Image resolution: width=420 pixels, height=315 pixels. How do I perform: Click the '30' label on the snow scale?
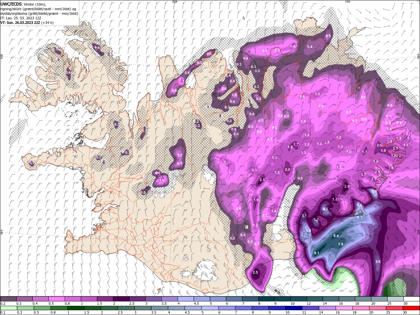coord(406,304)
